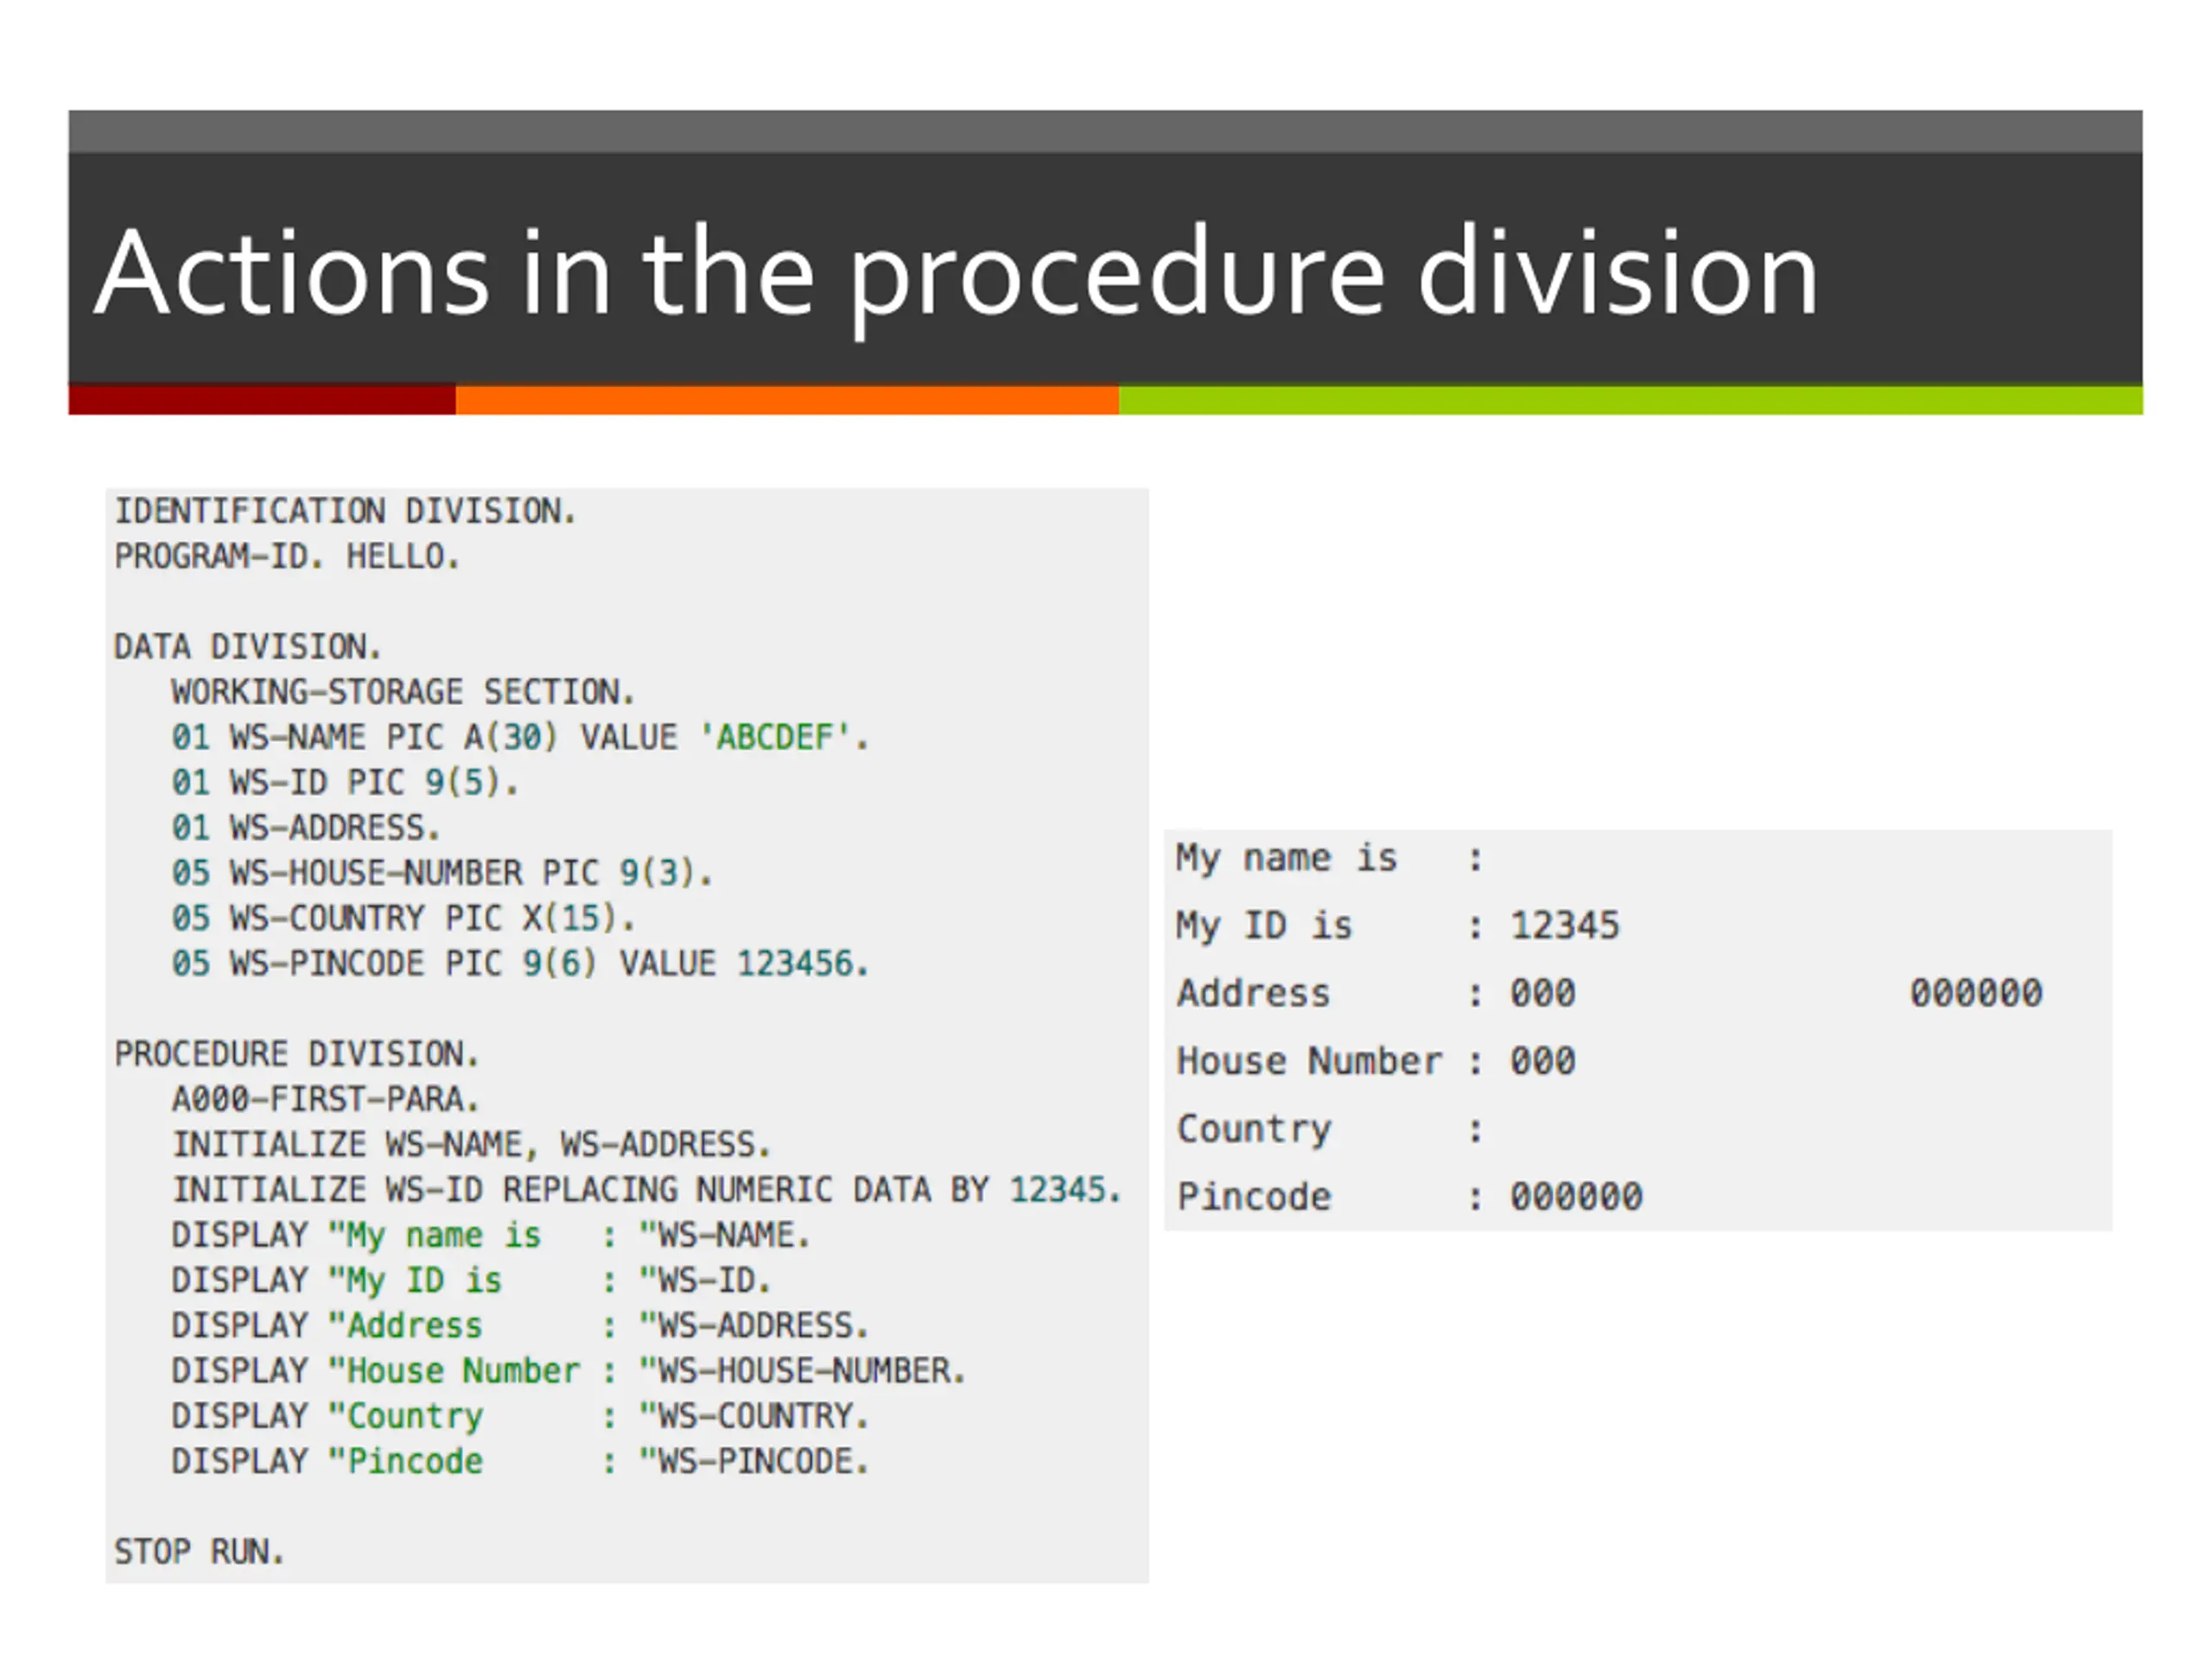
Task: Click the INITIALIZE WS-ID REPLACING NUMERIC DATA statement
Action: coord(646,1190)
